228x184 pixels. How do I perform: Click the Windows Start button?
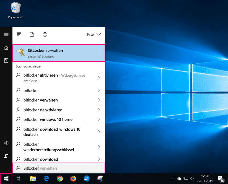tap(6, 179)
